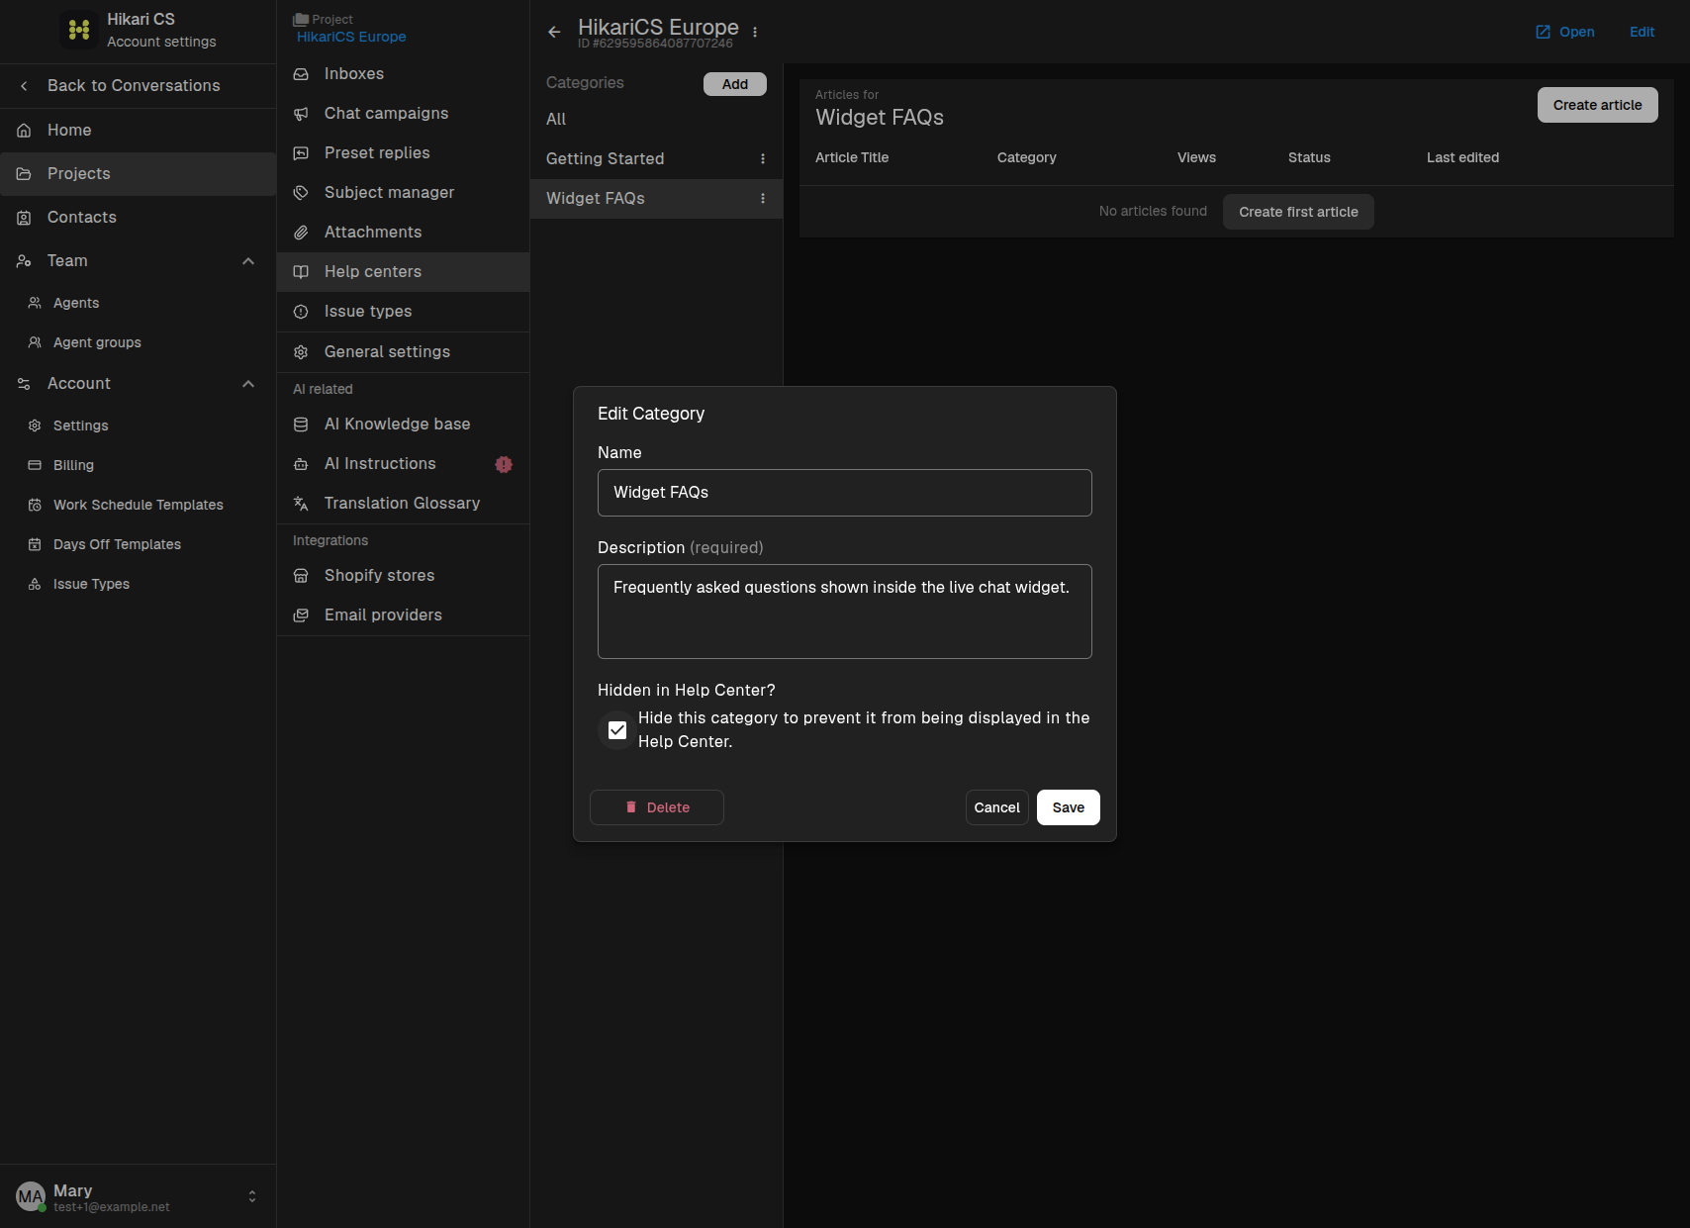1690x1228 pixels.
Task: Click Create first article button
Action: pyautogui.click(x=1298, y=212)
